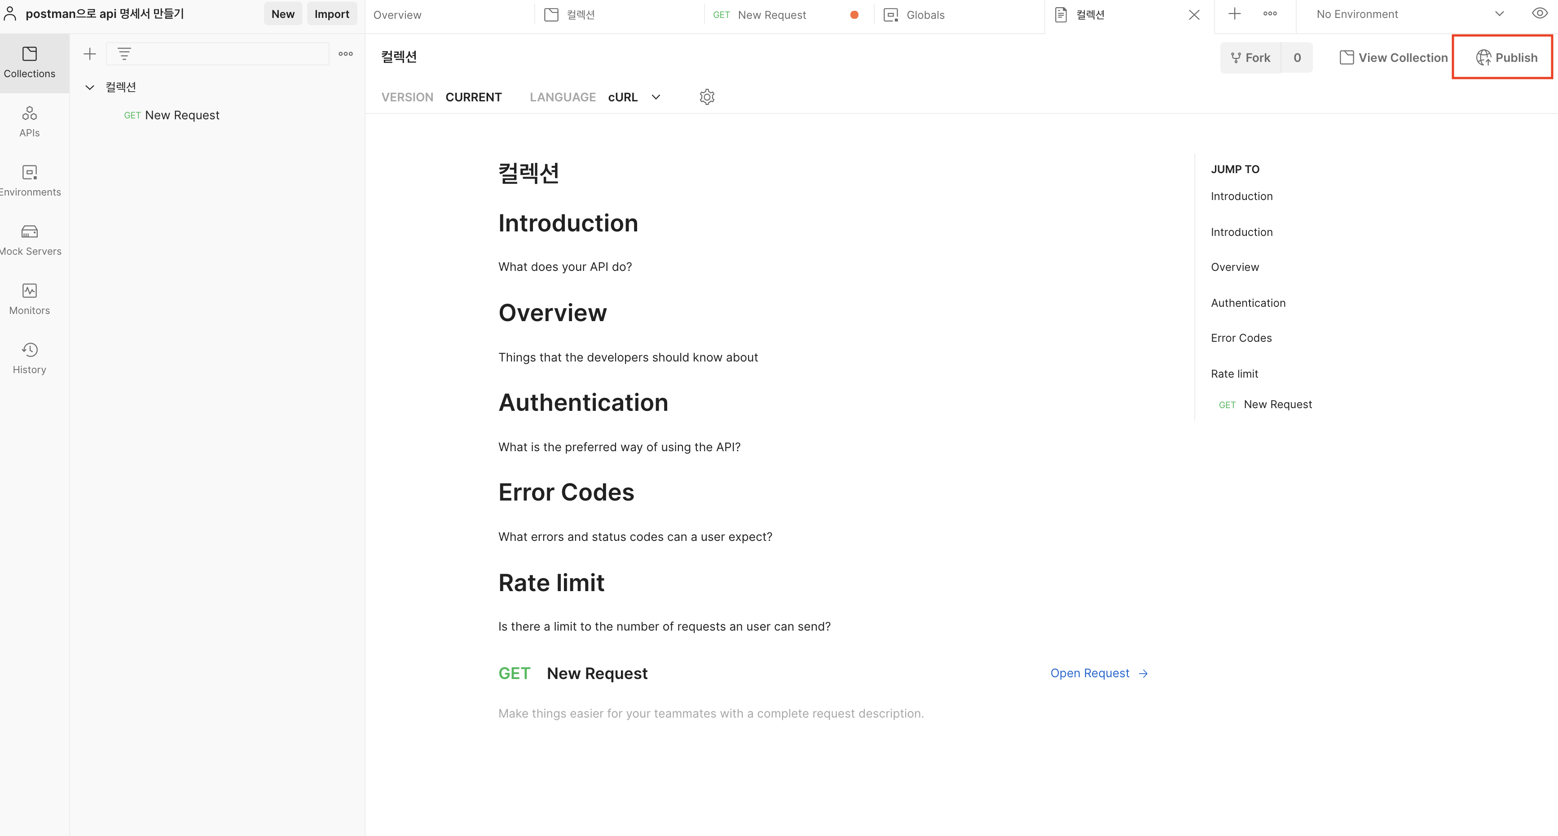
Task: Open documentation settings with the gear icon
Action: 706,96
